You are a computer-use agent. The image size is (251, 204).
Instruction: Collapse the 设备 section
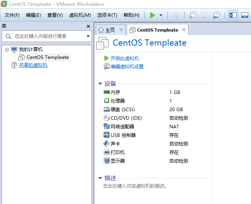pyautogui.click(x=100, y=83)
